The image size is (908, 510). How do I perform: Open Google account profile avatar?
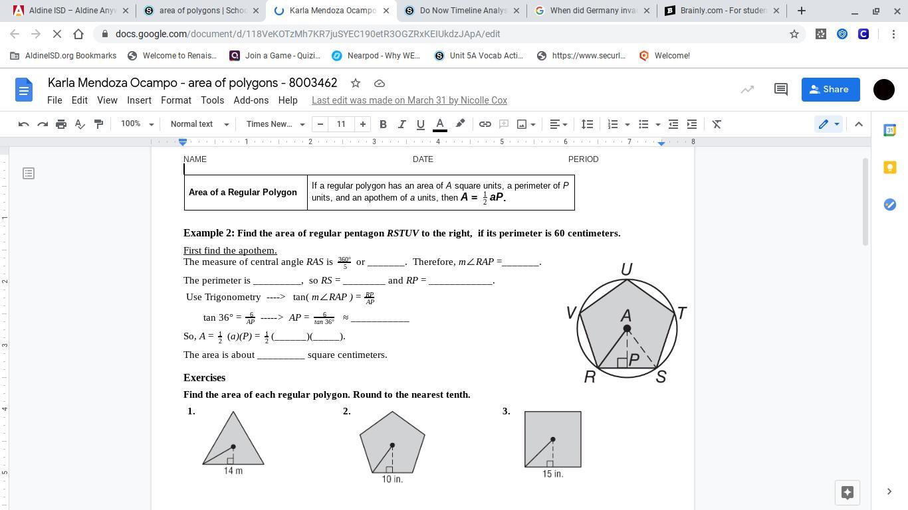pyautogui.click(x=884, y=89)
